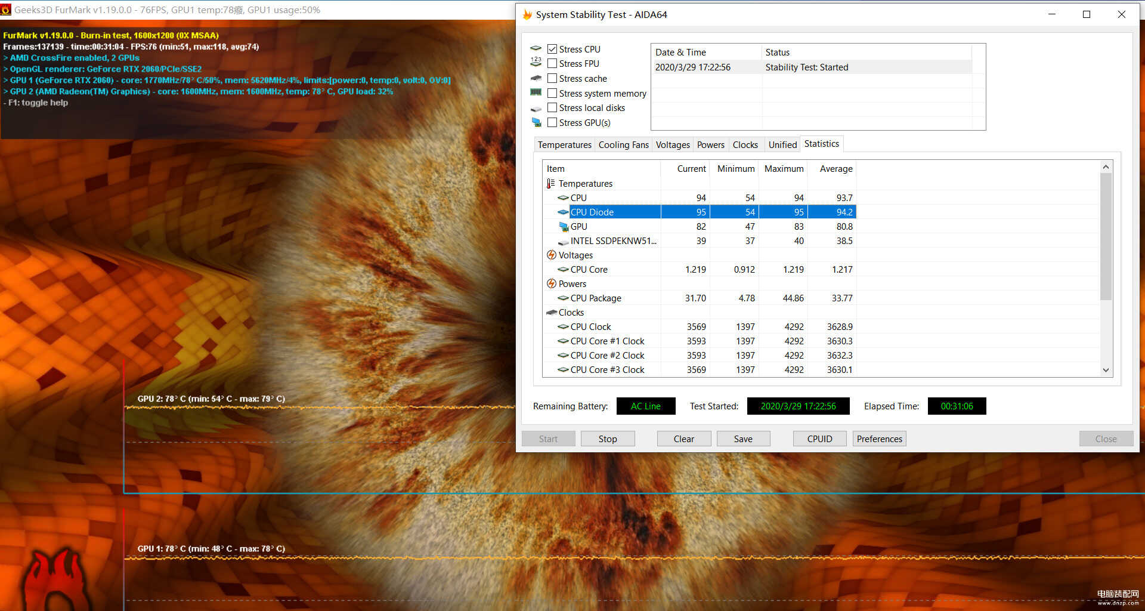Viewport: 1145px width, 611px height.
Task: Click the Average column header
Action: [x=832, y=169]
